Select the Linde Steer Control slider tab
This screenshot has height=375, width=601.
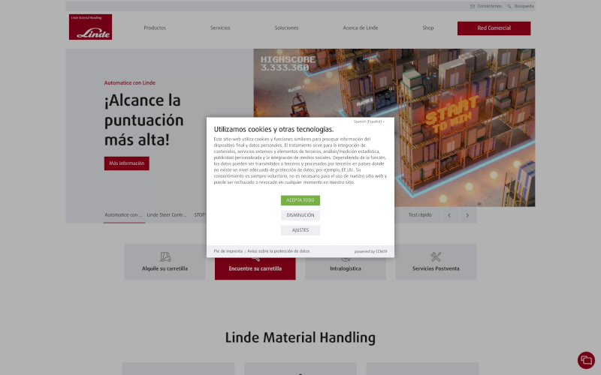pos(166,215)
